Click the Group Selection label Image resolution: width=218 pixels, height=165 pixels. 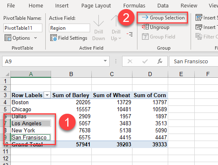pos(167,18)
